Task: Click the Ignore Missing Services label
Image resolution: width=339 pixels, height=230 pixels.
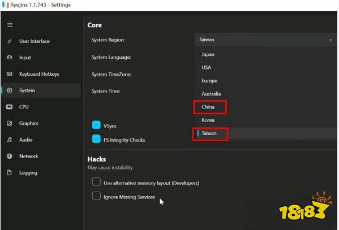Action: coord(129,197)
